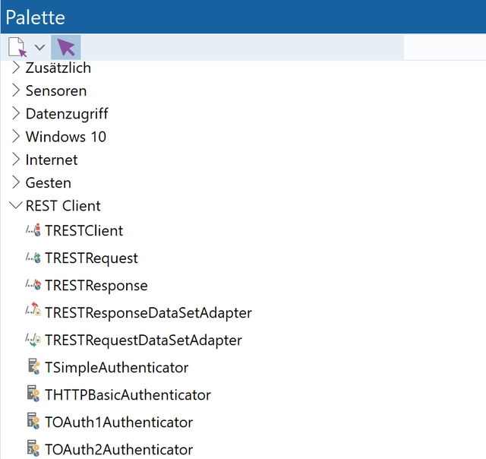486x459 pixels.
Task: Click the TRESTResponseDataSetAdapter component icon
Action: 33,312
